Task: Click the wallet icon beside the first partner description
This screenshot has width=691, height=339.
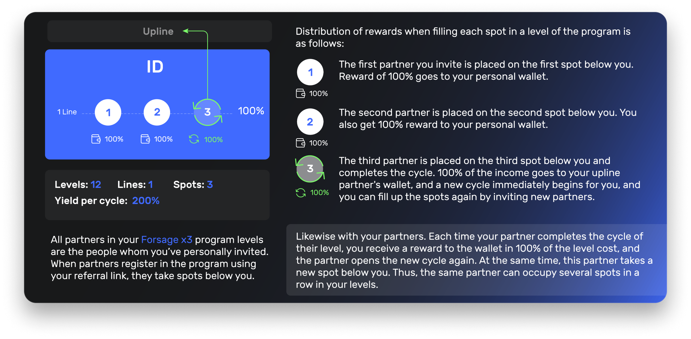Action: tap(300, 93)
